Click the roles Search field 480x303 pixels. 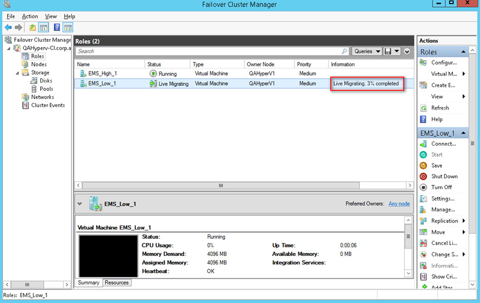(x=209, y=51)
